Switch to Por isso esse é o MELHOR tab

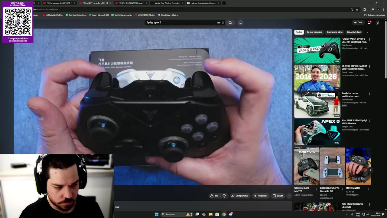coord(59,3)
